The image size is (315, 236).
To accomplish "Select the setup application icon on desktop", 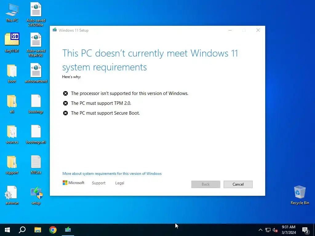I will coord(36,195).
